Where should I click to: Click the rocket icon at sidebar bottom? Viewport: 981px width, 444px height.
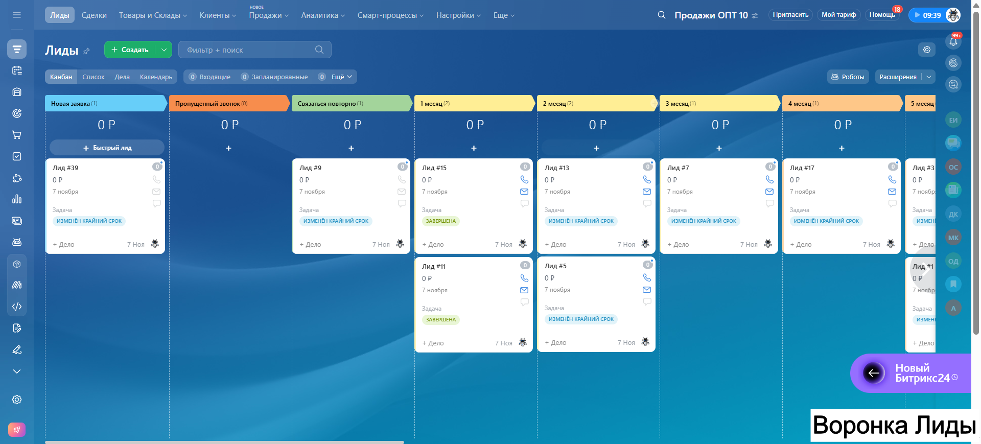[x=17, y=430]
